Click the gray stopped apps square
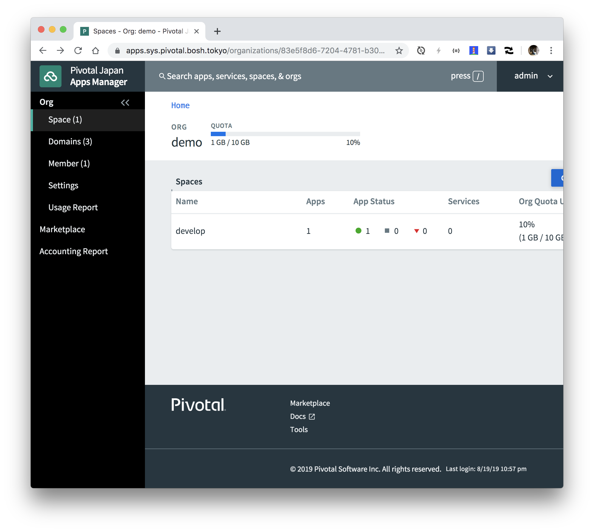Viewport: 594px width, 532px height. tap(387, 231)
